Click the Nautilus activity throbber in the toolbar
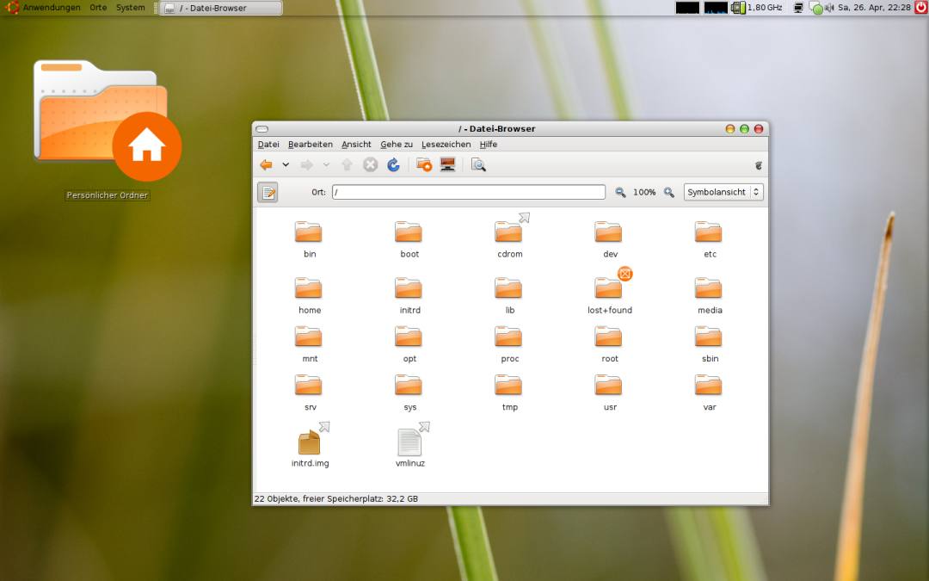 [x=759, y=165]
